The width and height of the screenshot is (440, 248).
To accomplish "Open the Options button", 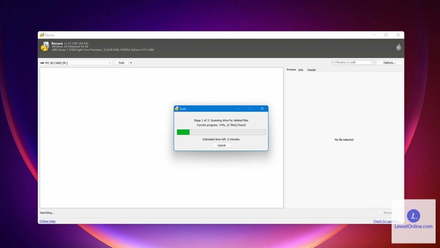I will tap(389, 63).
